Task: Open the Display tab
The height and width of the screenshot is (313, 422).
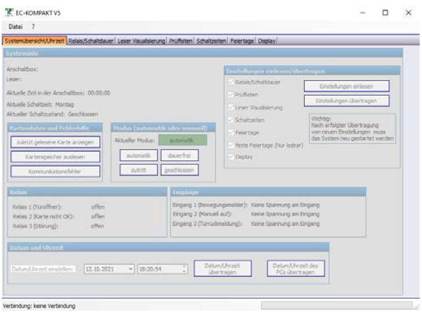Action: (267, 41)
